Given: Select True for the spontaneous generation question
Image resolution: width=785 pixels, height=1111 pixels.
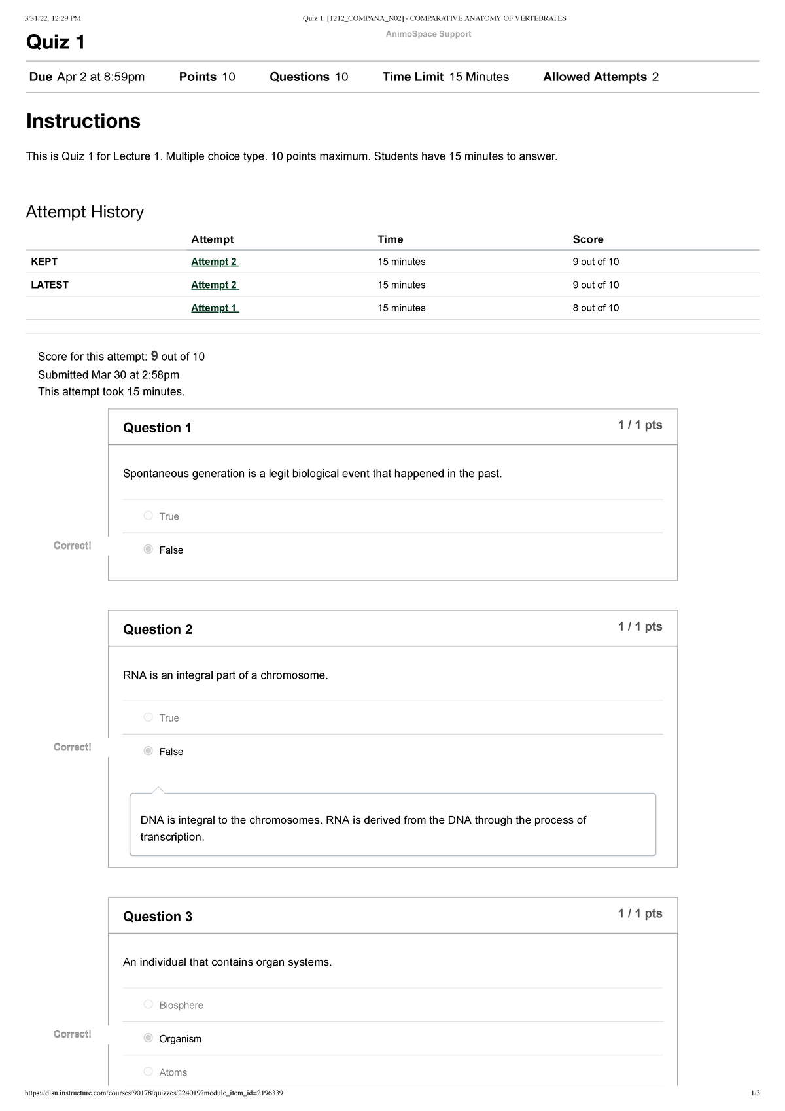Looking at the screenshot, I should (x=148, y=516).
